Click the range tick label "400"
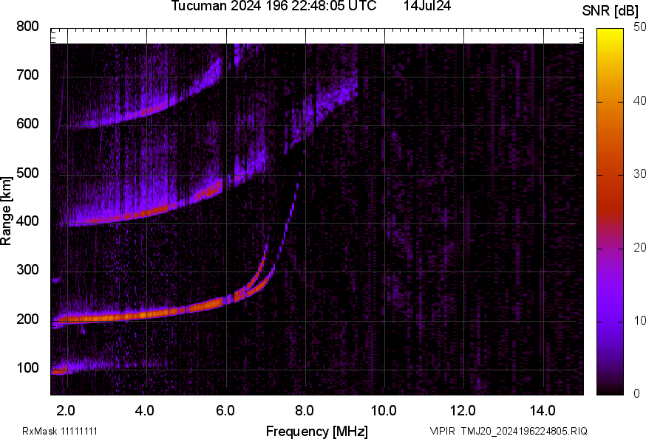The height and width of the screenshot is (439, 646). (x=27, y=221)
